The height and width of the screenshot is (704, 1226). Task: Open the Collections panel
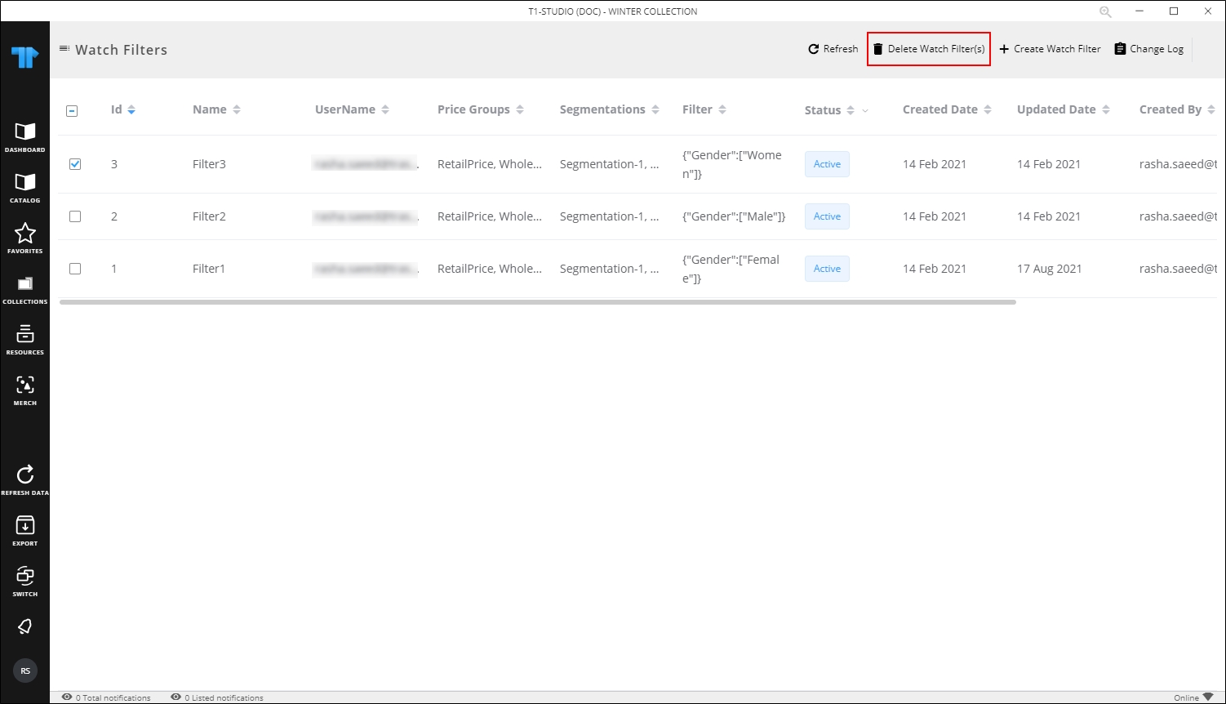25,286
